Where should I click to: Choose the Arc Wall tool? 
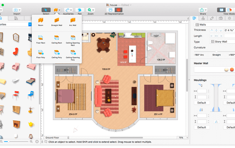73,22
